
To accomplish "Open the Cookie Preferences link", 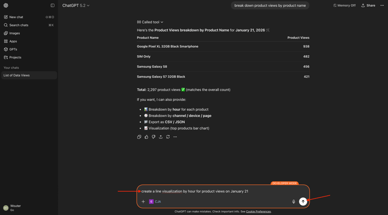I will [258, 211].
